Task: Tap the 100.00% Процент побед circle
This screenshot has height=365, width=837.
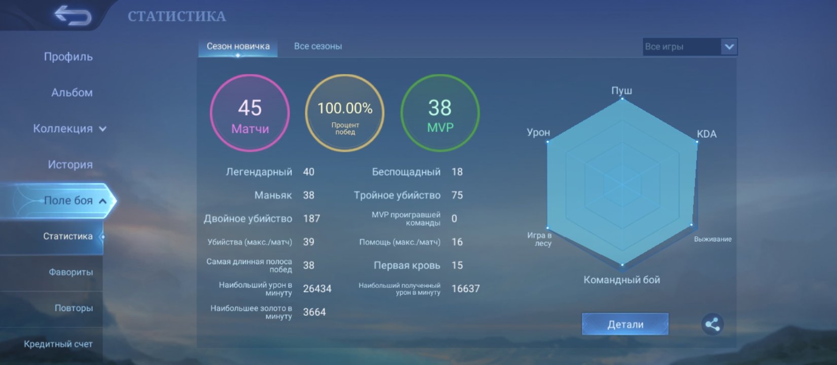Action: coord(345,113)
